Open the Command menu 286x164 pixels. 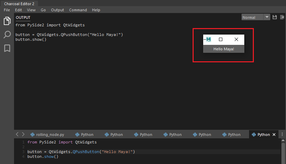78,10
